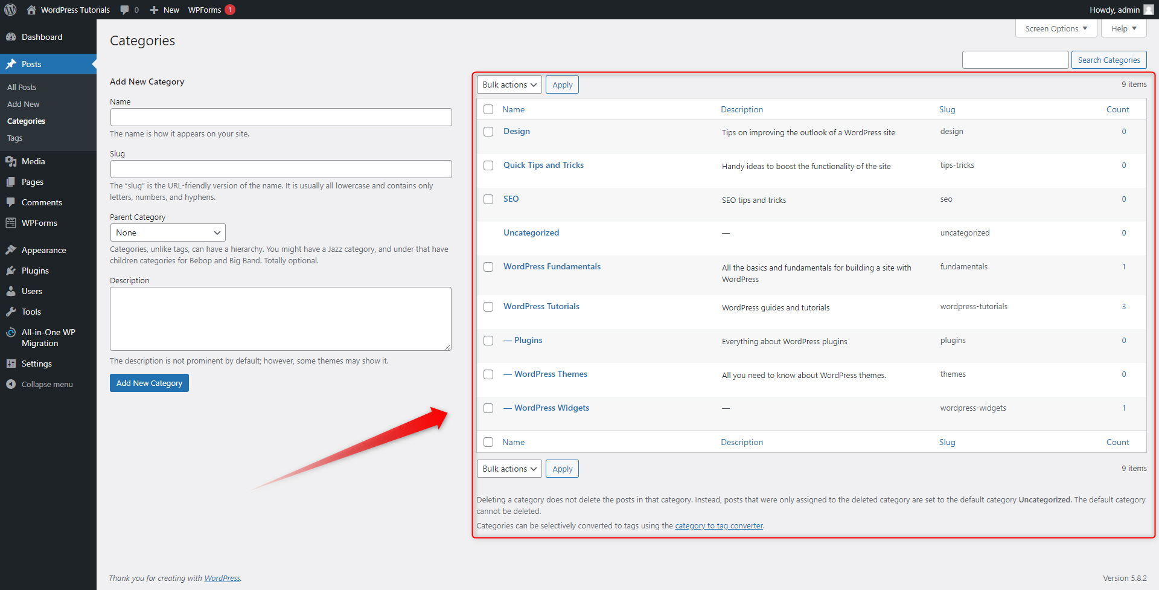Click the plus New icon in admin bar
1159x590 pixels.
(154, 10)
